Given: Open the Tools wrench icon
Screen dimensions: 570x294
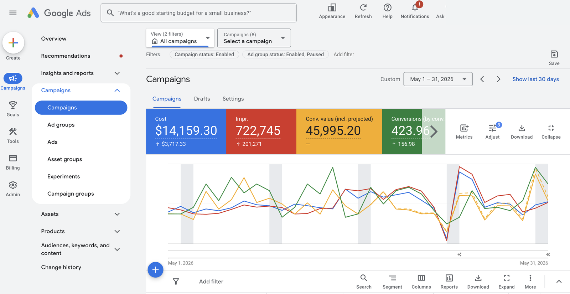Looking at the screenshot, I should pyautogui.click(x=13, y=131).
